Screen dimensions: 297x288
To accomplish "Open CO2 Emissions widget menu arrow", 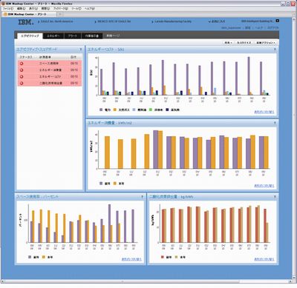I will tap(275, 197).
